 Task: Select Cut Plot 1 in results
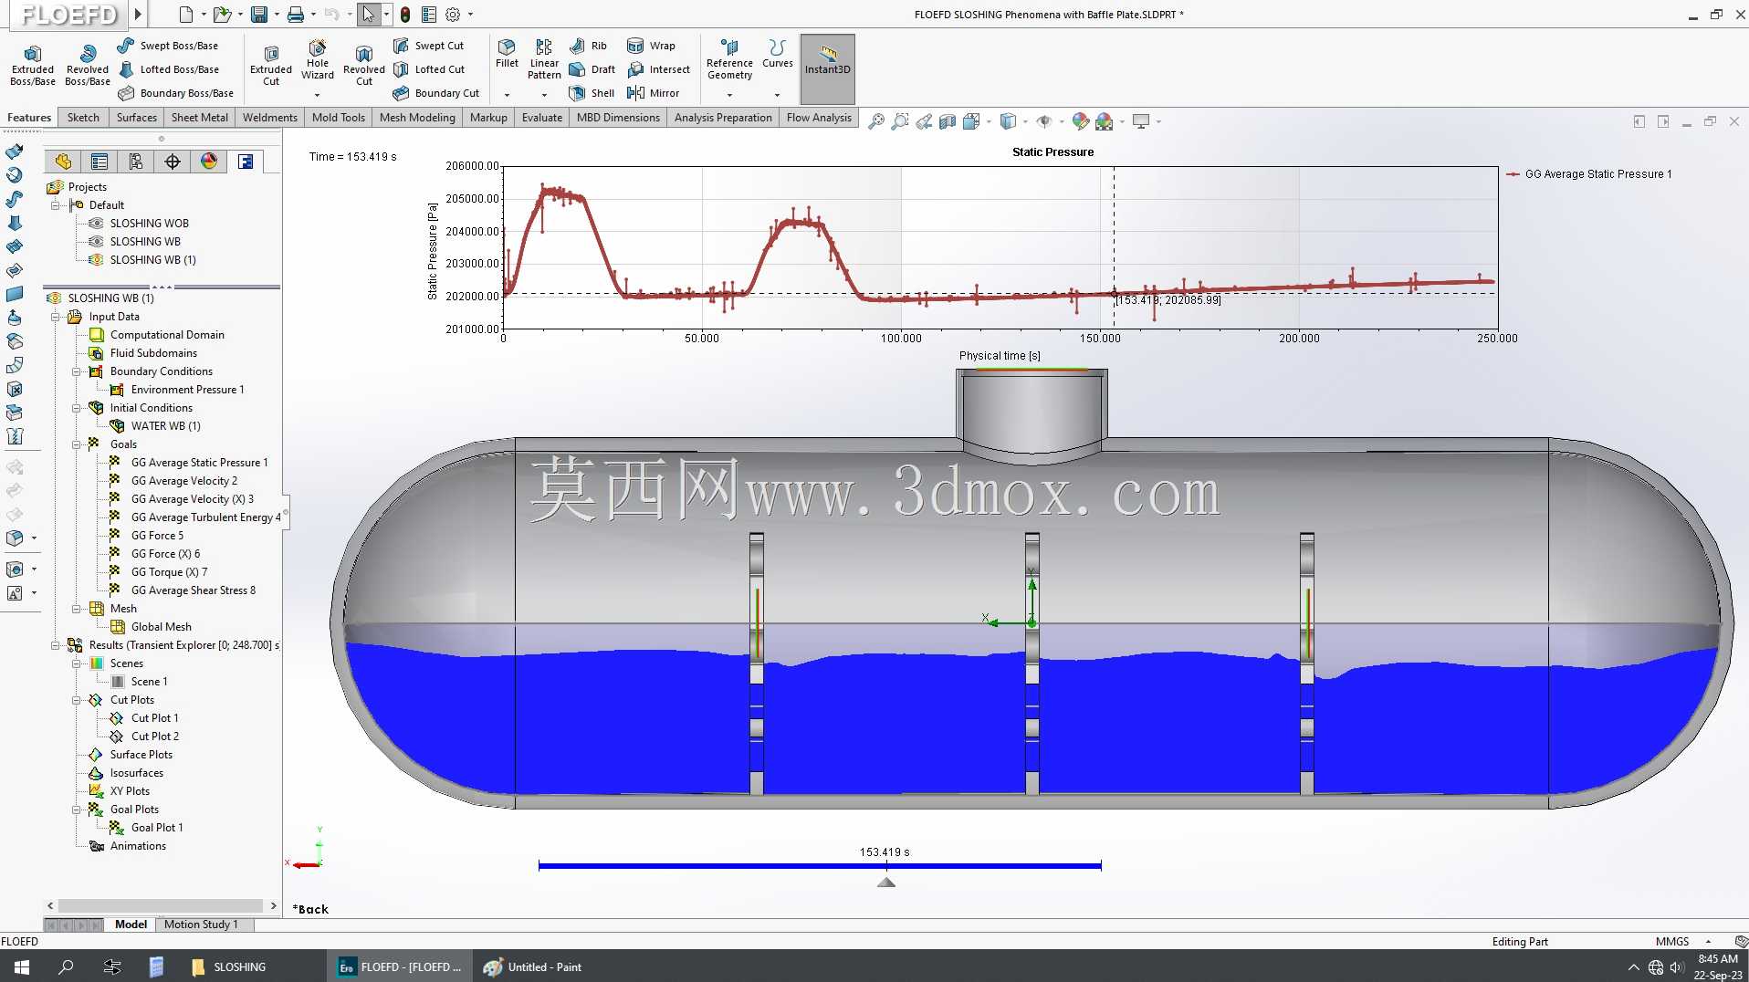coord(154,718)
